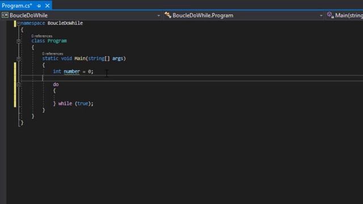Toggle pin on Program.cs tab
Viewport: 363px width, 204px height.
pos(39,6)
